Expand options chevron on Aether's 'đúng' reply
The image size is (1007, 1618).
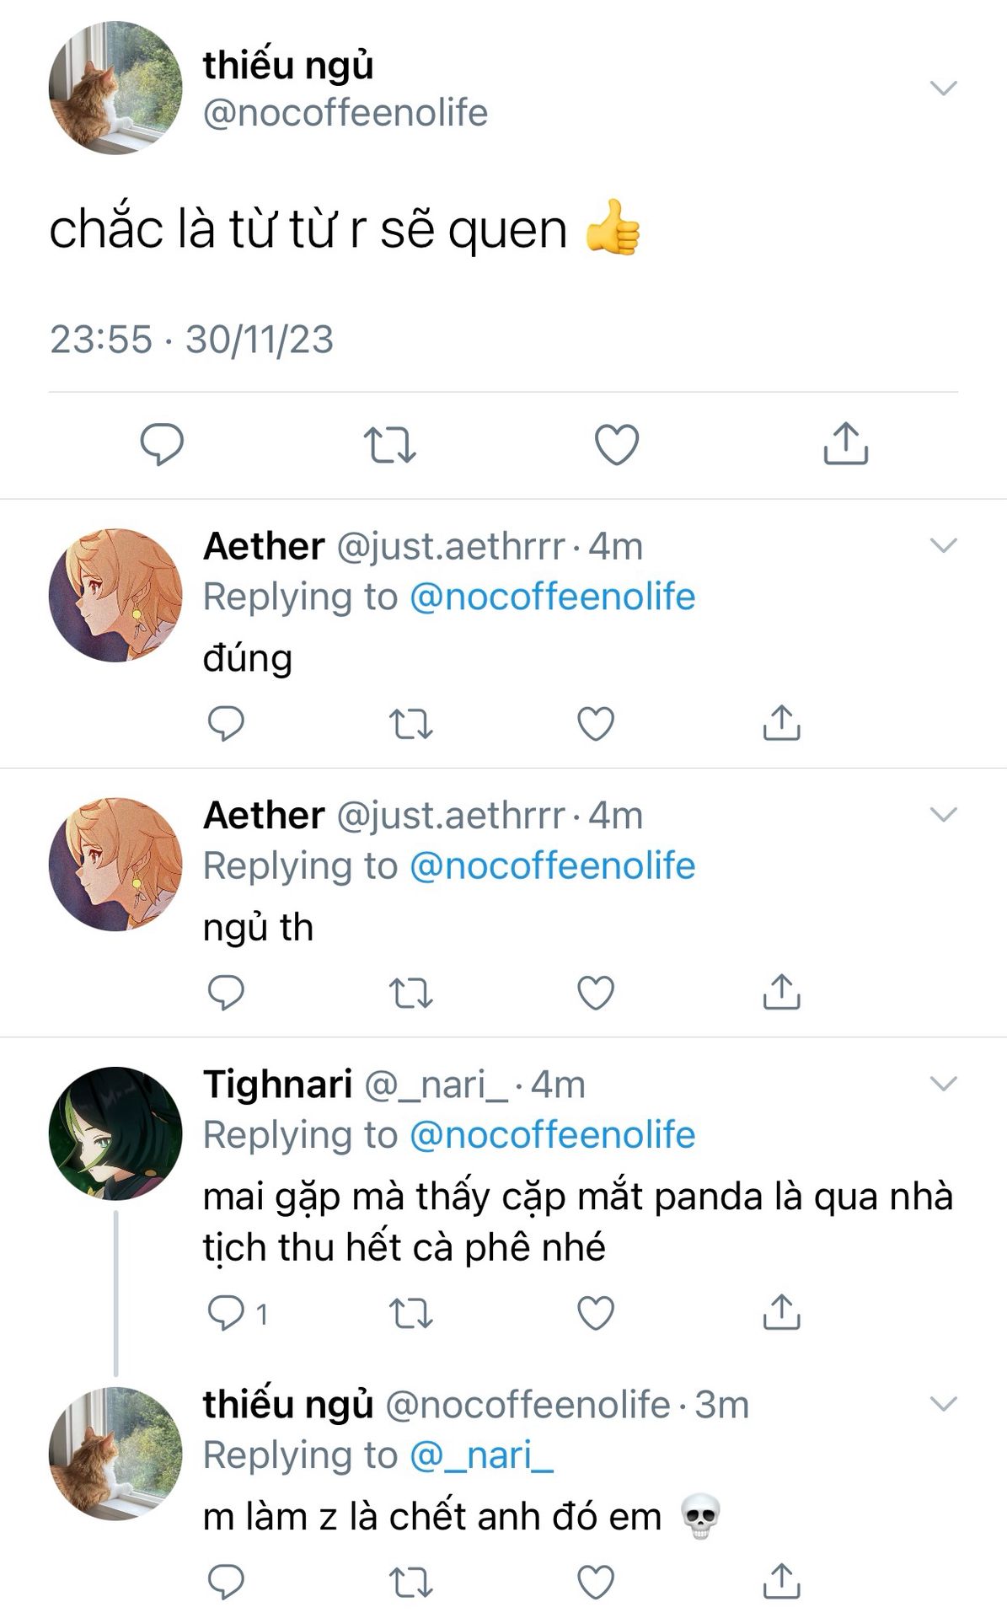(943, 545)
